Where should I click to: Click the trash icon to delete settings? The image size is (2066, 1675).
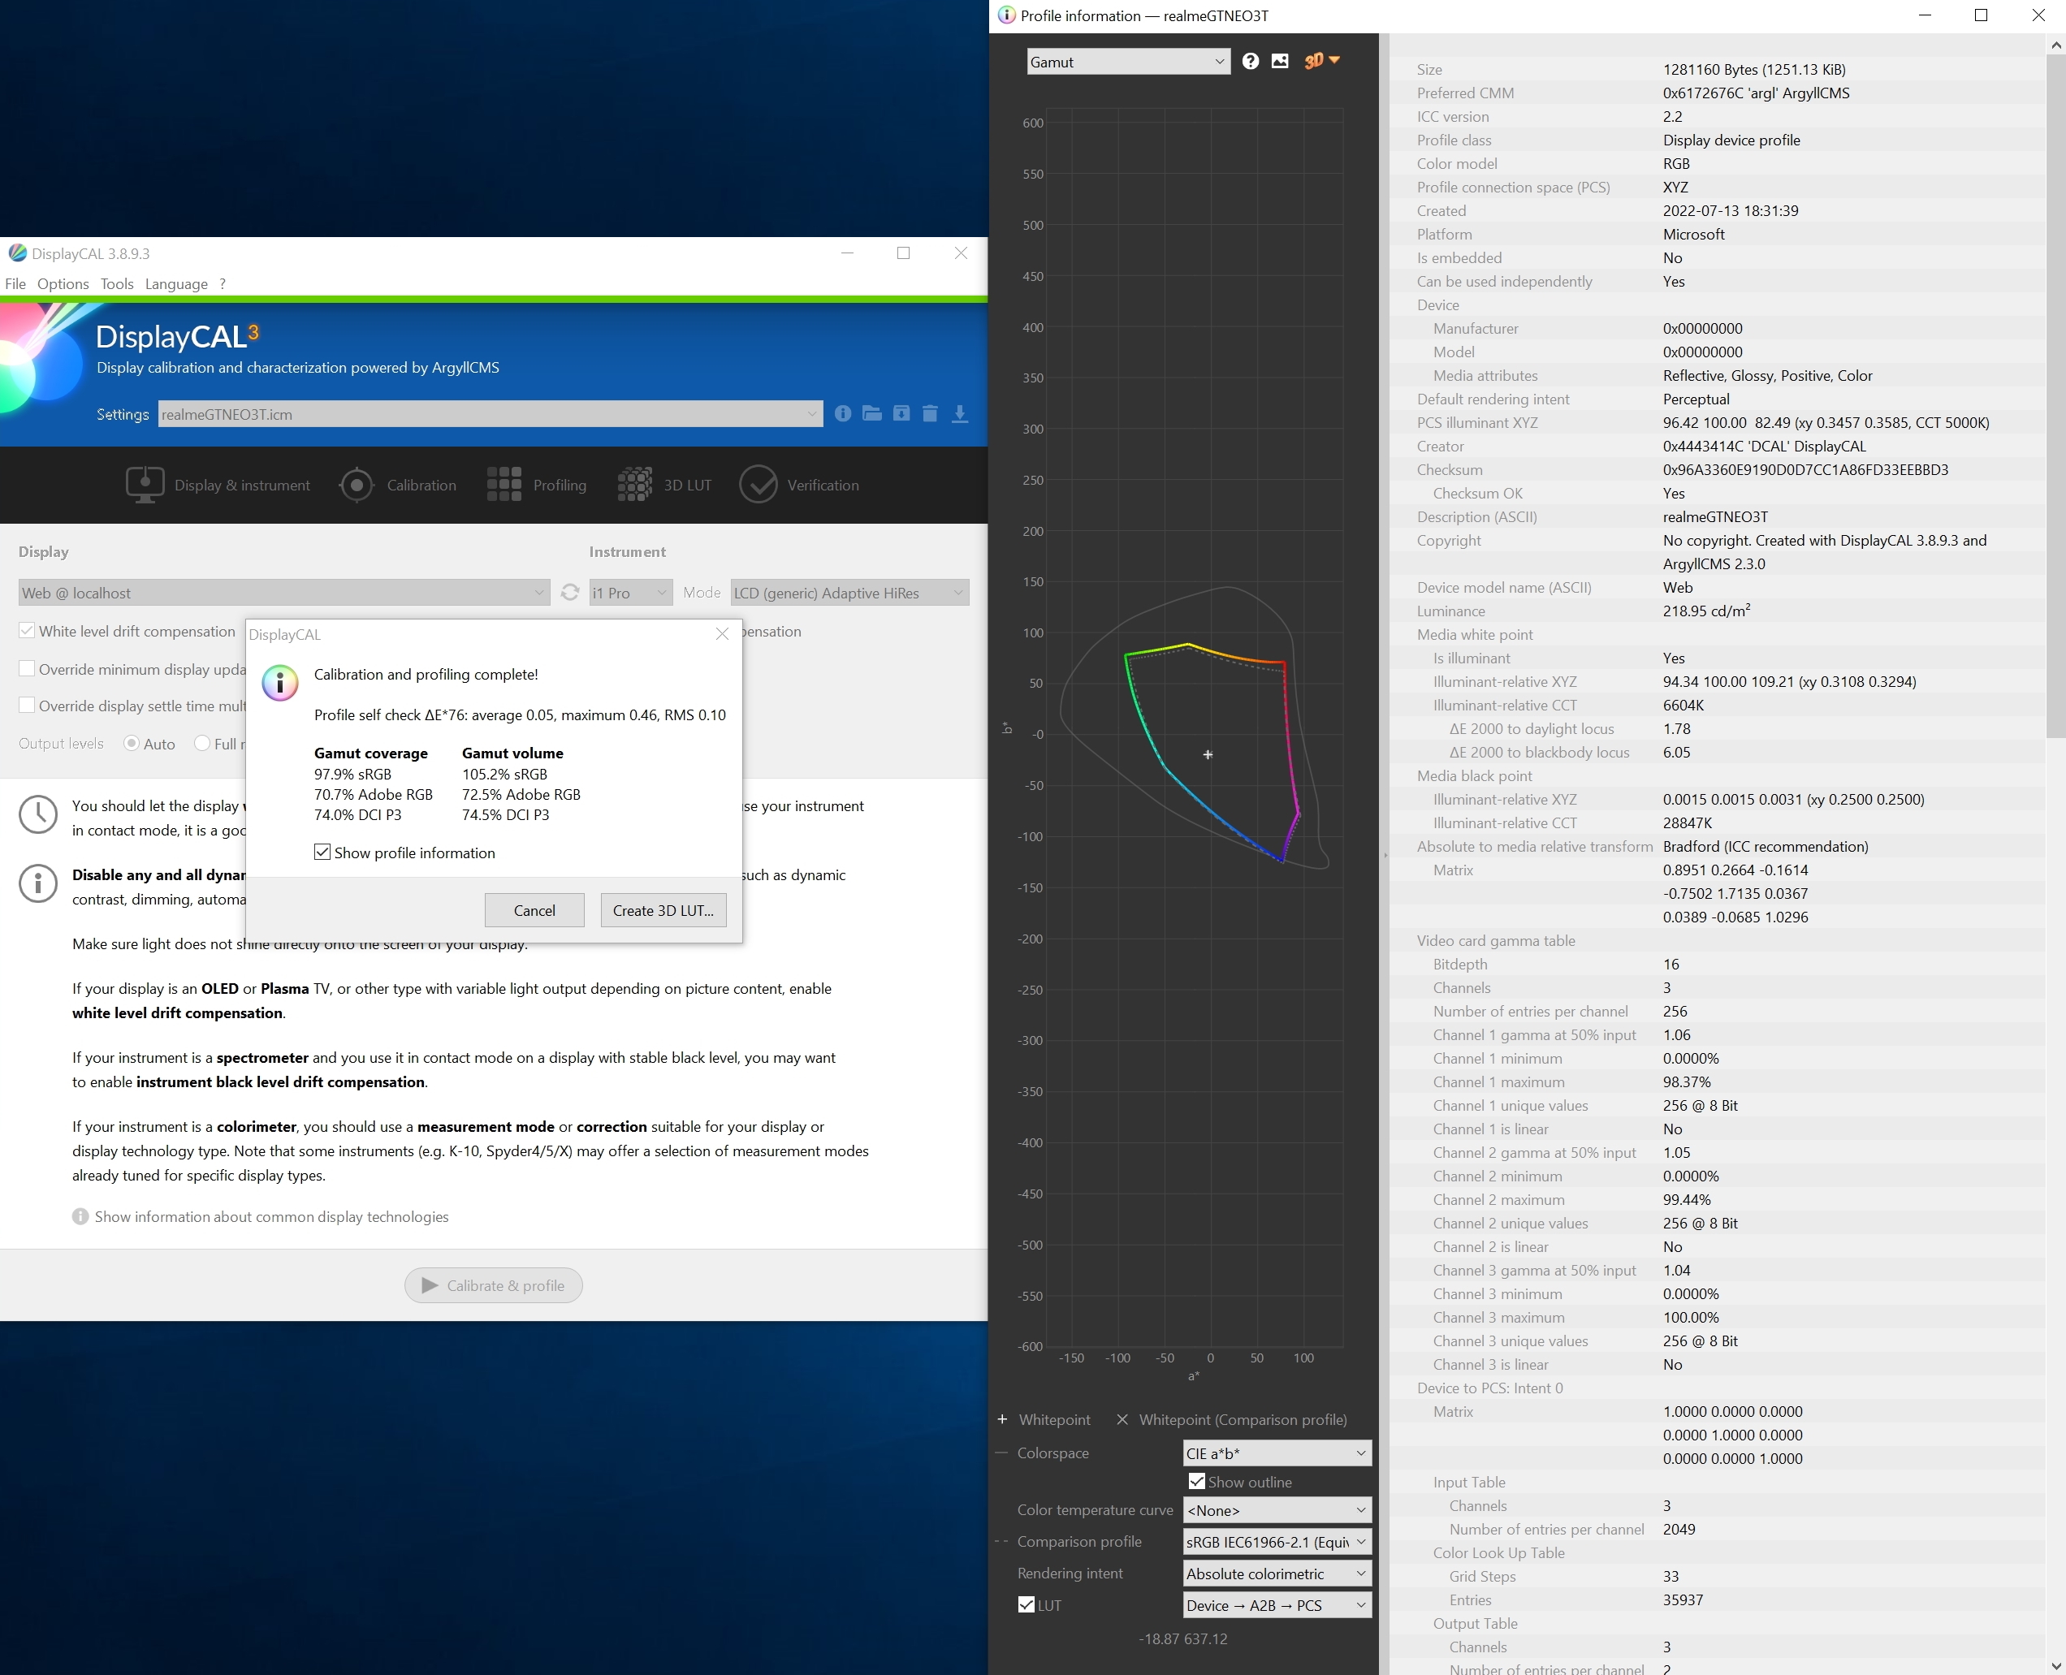(930, 414)
